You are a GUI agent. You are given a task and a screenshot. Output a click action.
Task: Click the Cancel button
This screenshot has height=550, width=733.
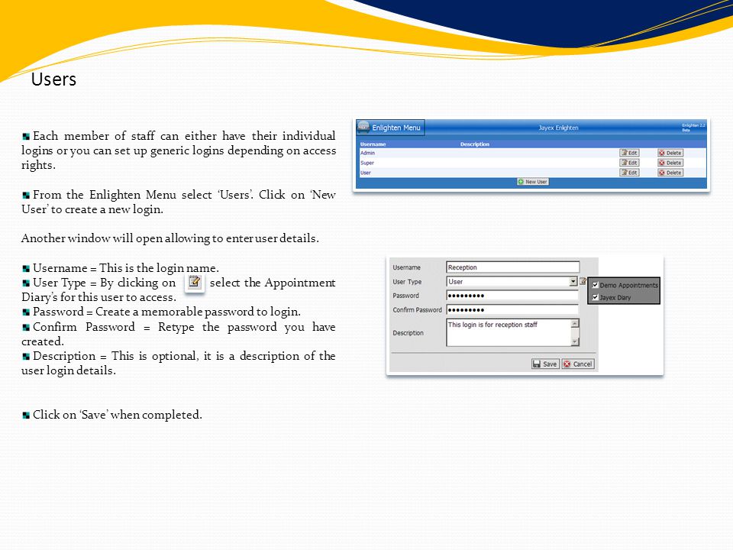pyautogui.click(x=578, y=364)
